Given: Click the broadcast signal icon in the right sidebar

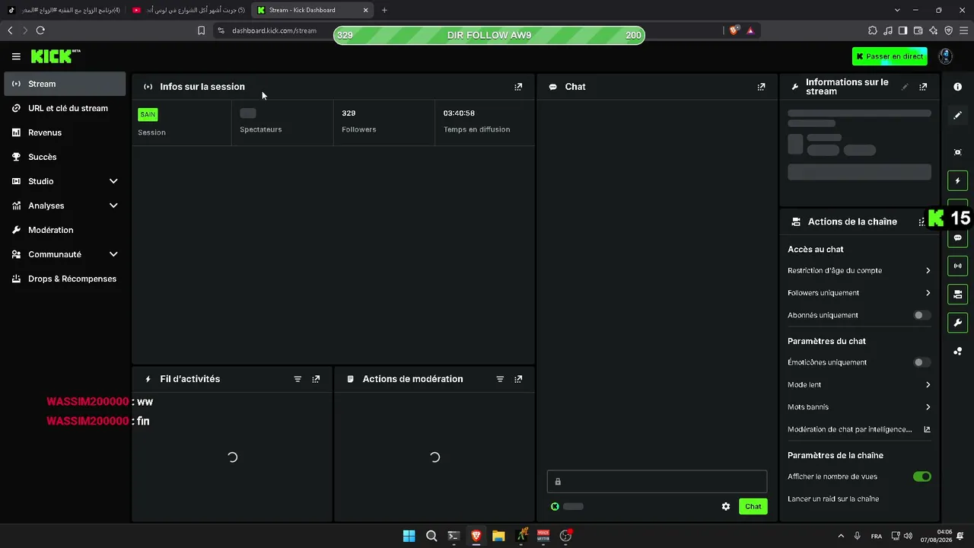Looking at the screenshot, I should 958,266.
